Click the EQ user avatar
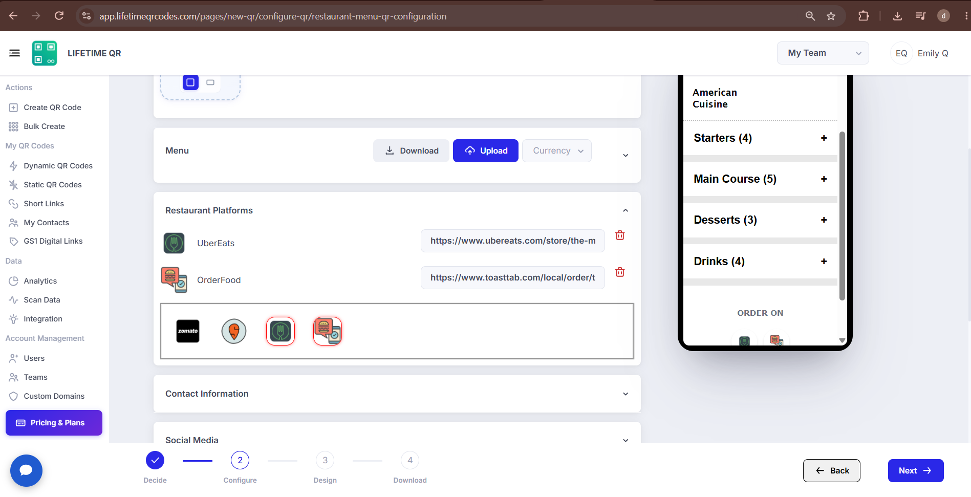 coord(901,53)
